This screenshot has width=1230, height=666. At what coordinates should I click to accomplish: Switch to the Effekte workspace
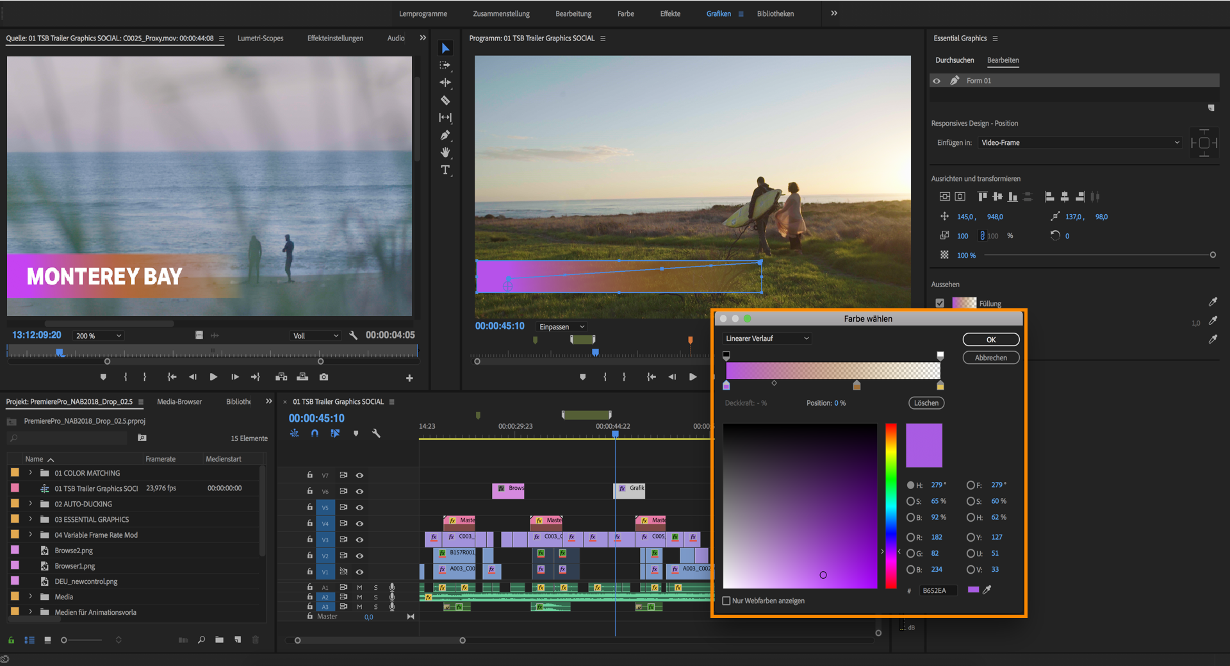[670, 13]
